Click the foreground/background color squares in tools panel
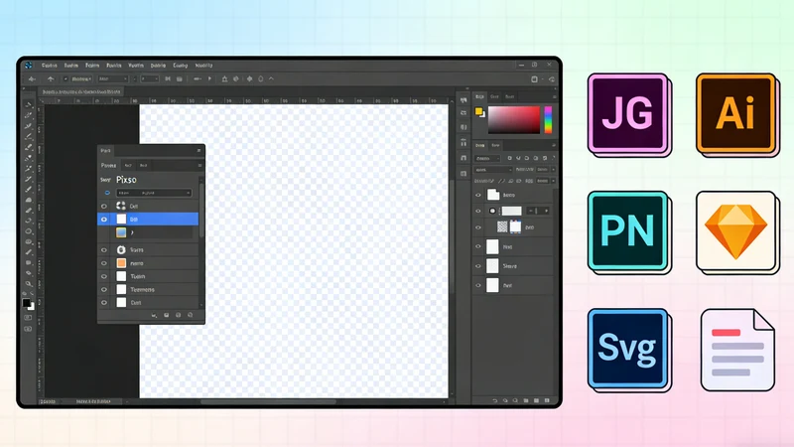The image size is (794, 447). [28, 304]
